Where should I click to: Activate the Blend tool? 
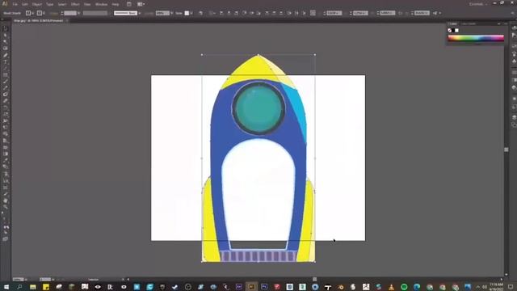(6, 167)
